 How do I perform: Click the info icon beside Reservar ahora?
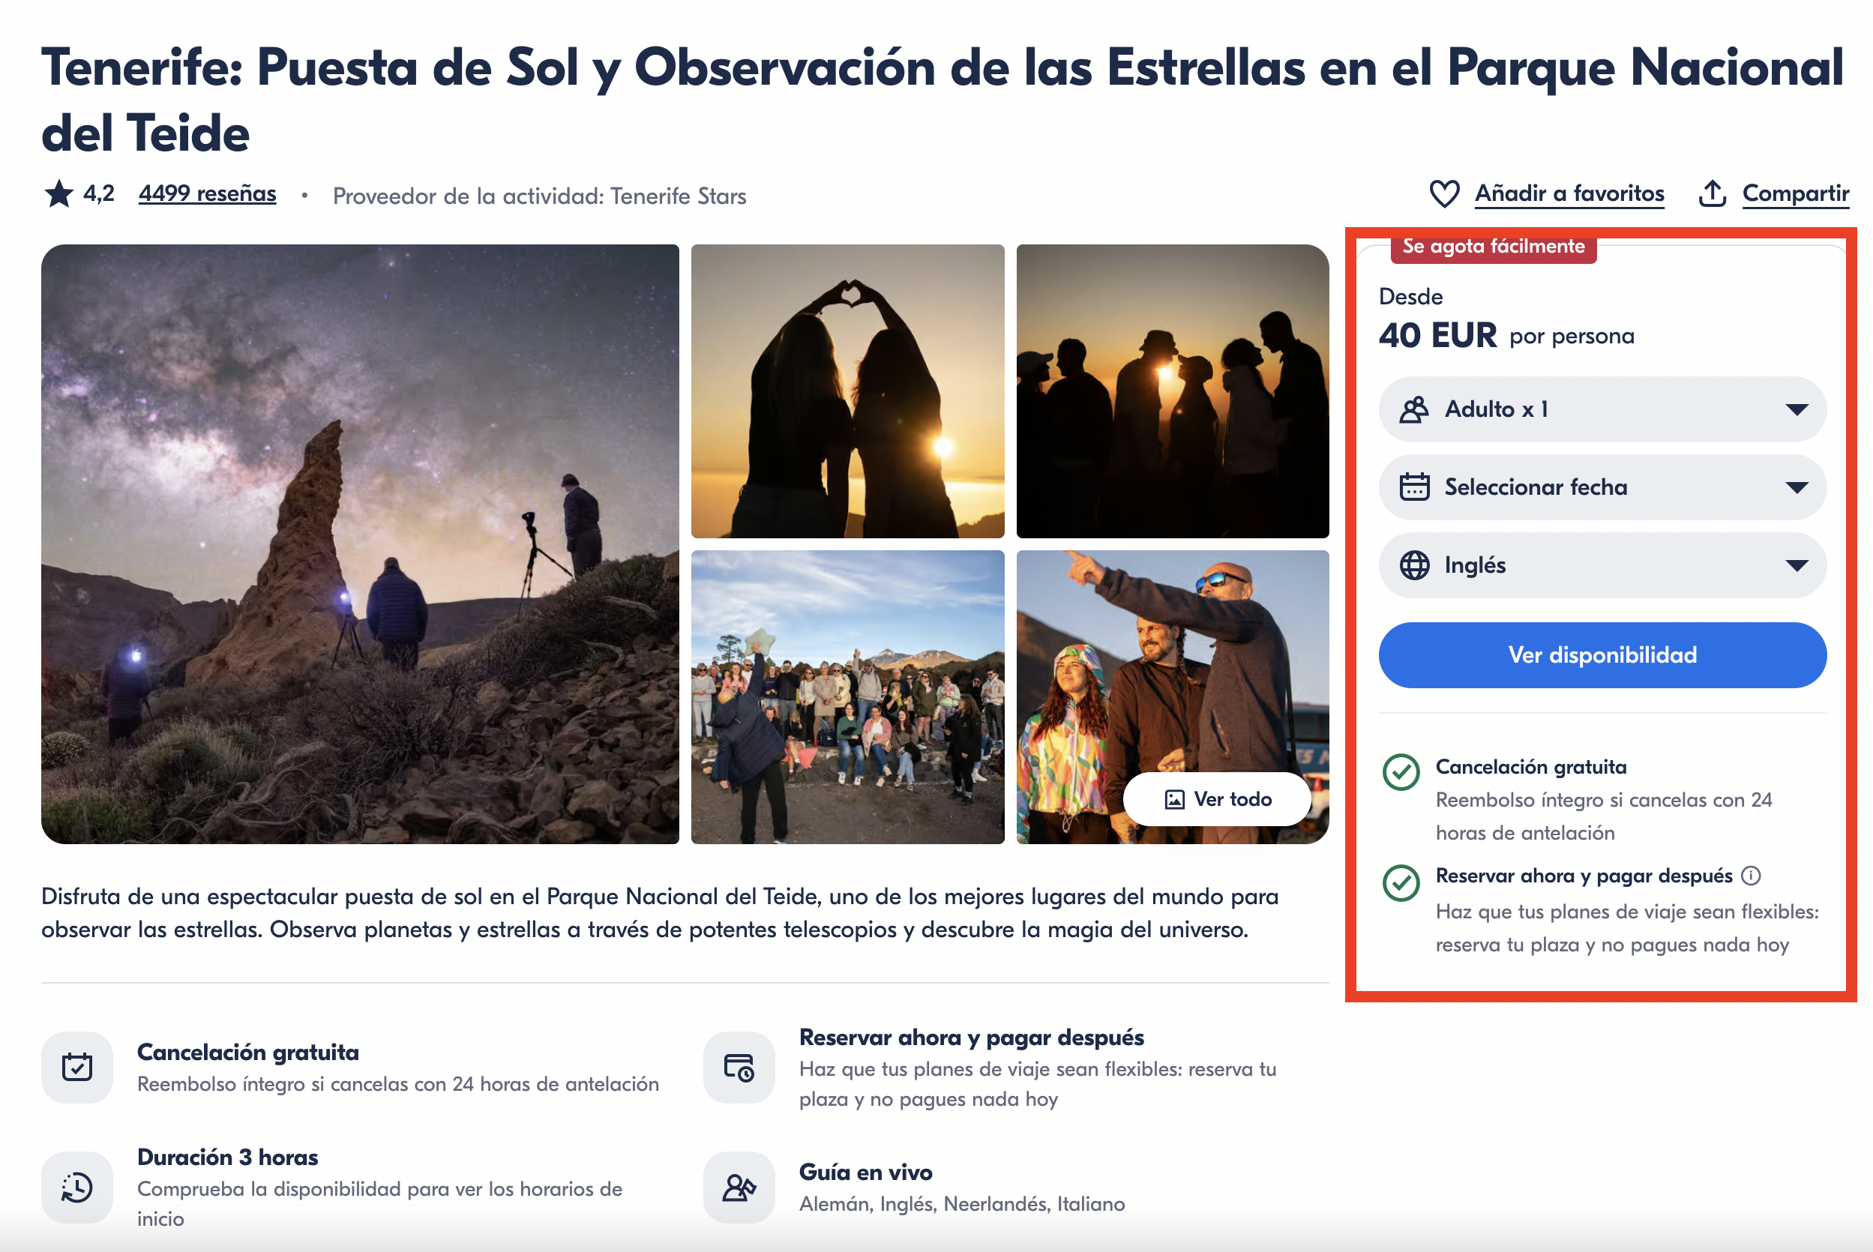1751,876
